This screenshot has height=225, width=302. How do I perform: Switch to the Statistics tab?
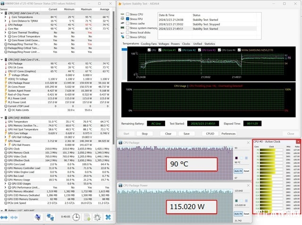(x=210, y=44)
